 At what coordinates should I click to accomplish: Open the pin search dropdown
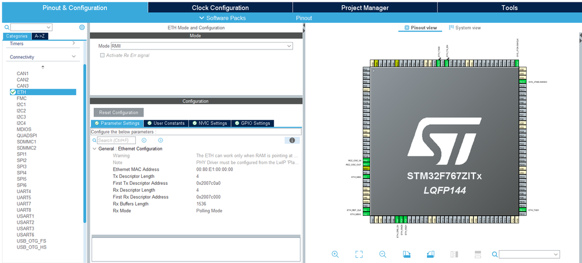pos(556,254)
